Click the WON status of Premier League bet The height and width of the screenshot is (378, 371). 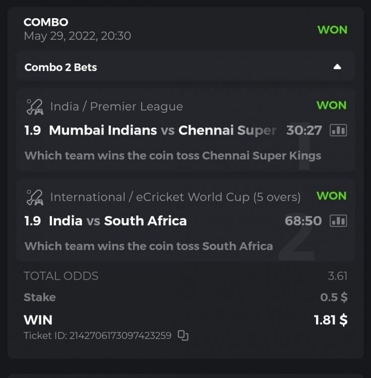331,105
